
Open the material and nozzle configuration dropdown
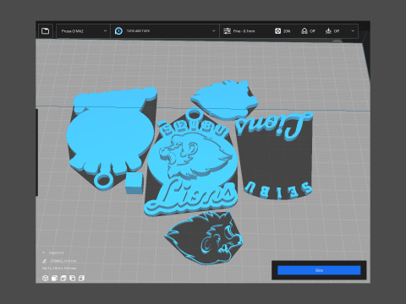tap(165, 31)
